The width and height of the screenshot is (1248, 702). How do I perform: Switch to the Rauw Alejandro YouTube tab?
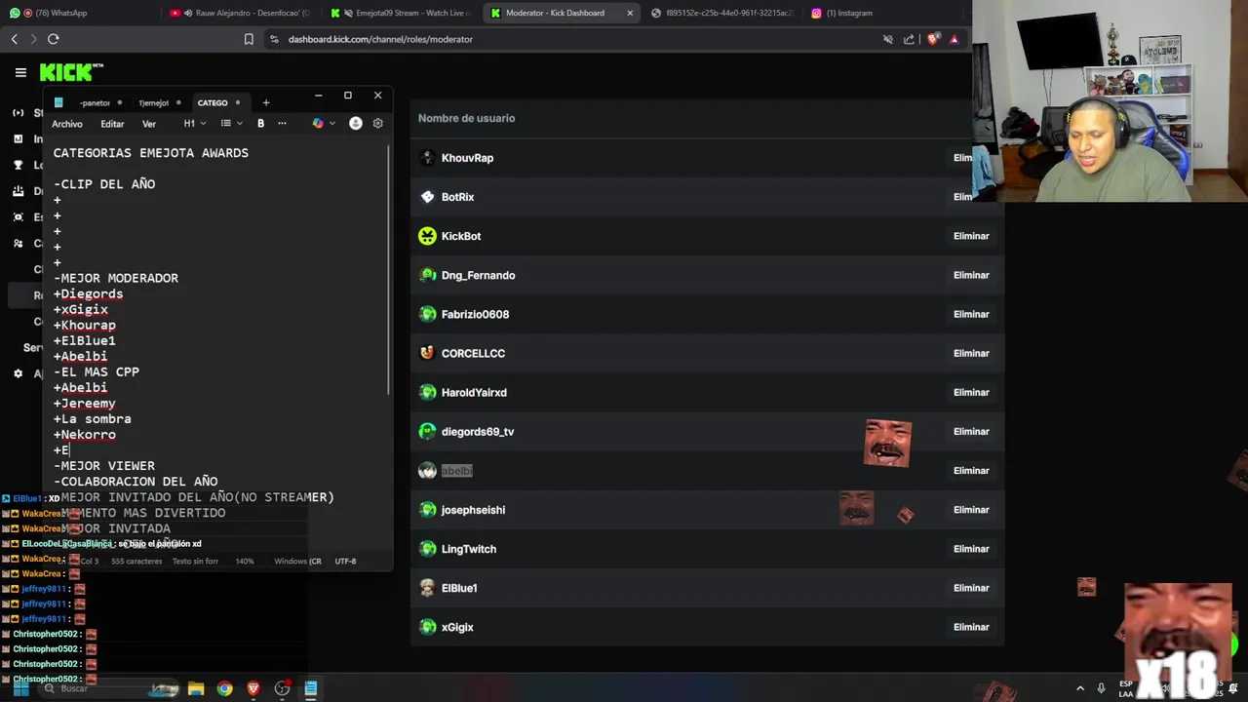pyautogui.click(x=240, y=13)
